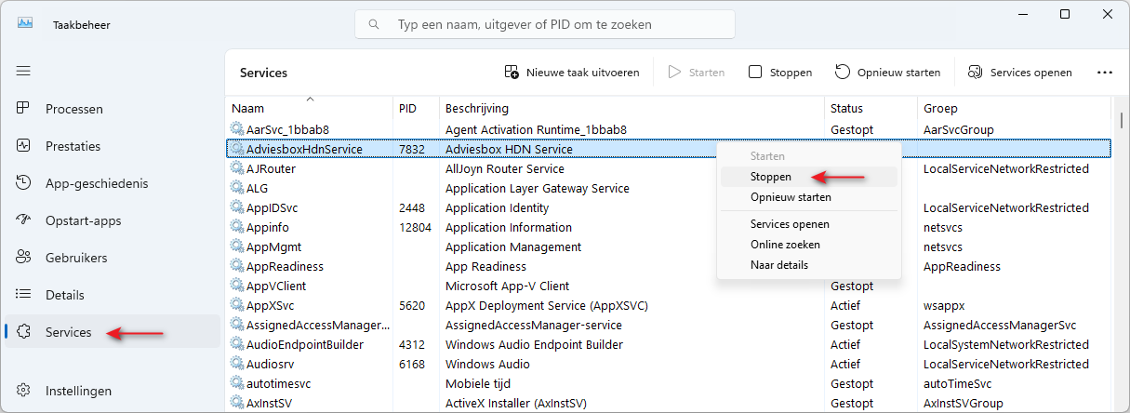
Task: Open the Prestaties performance page
Action: [x=112, y=146]
